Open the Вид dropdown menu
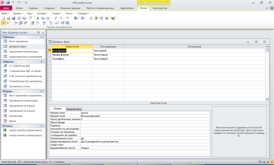Image resolution: width=274 pixels, height=165 pixels. 30,14
